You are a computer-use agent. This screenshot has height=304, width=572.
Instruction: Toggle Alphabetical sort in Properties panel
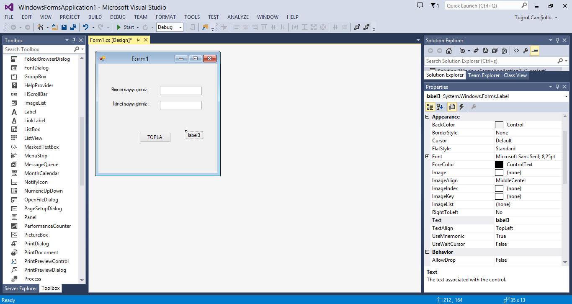(x=439, y=107)
